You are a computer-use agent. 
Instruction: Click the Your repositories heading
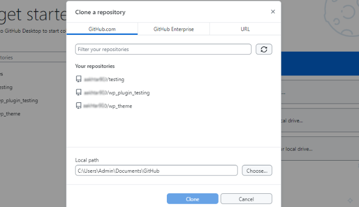[95, 66]
